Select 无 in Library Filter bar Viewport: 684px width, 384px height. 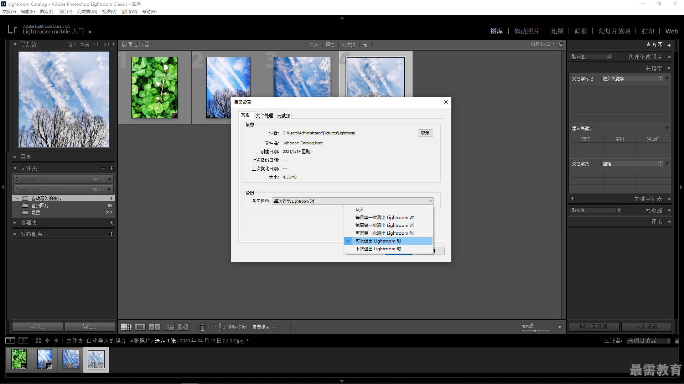point(365,44)
